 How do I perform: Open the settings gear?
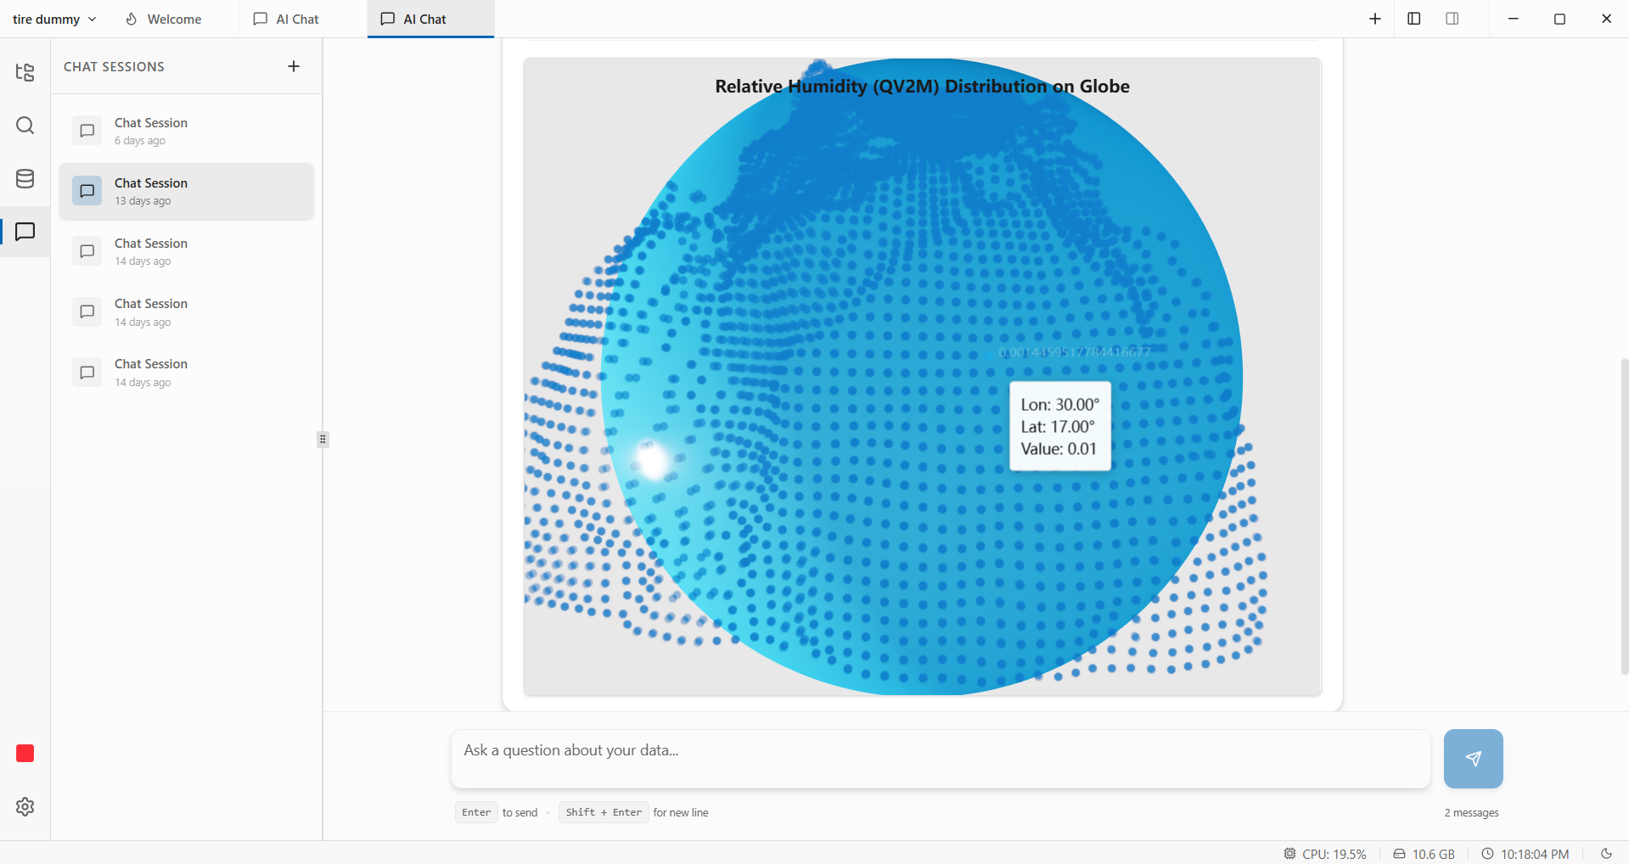pos(25,806)
